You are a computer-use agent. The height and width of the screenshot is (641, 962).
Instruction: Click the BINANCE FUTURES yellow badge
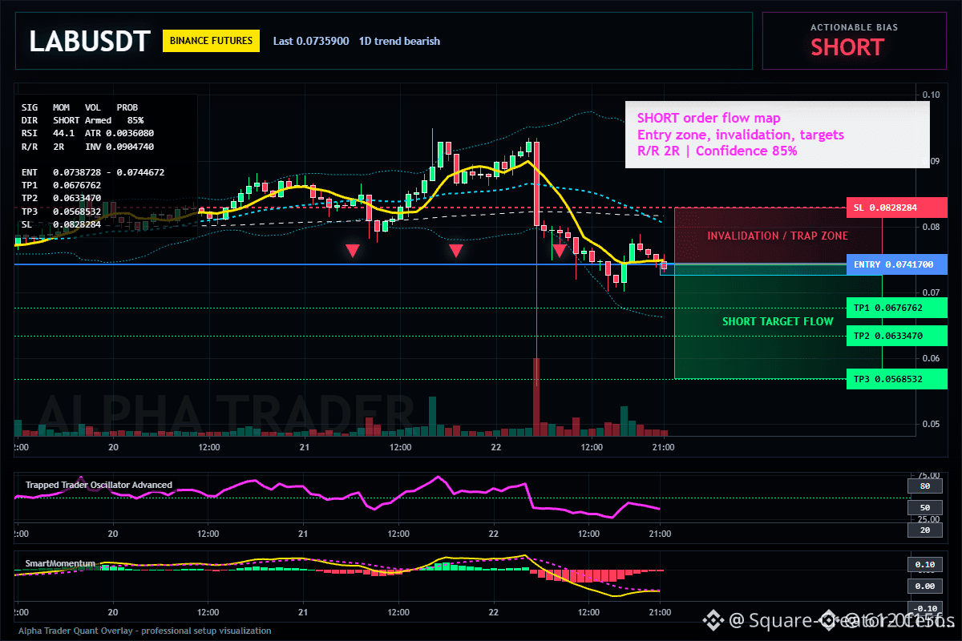point(211,40)
